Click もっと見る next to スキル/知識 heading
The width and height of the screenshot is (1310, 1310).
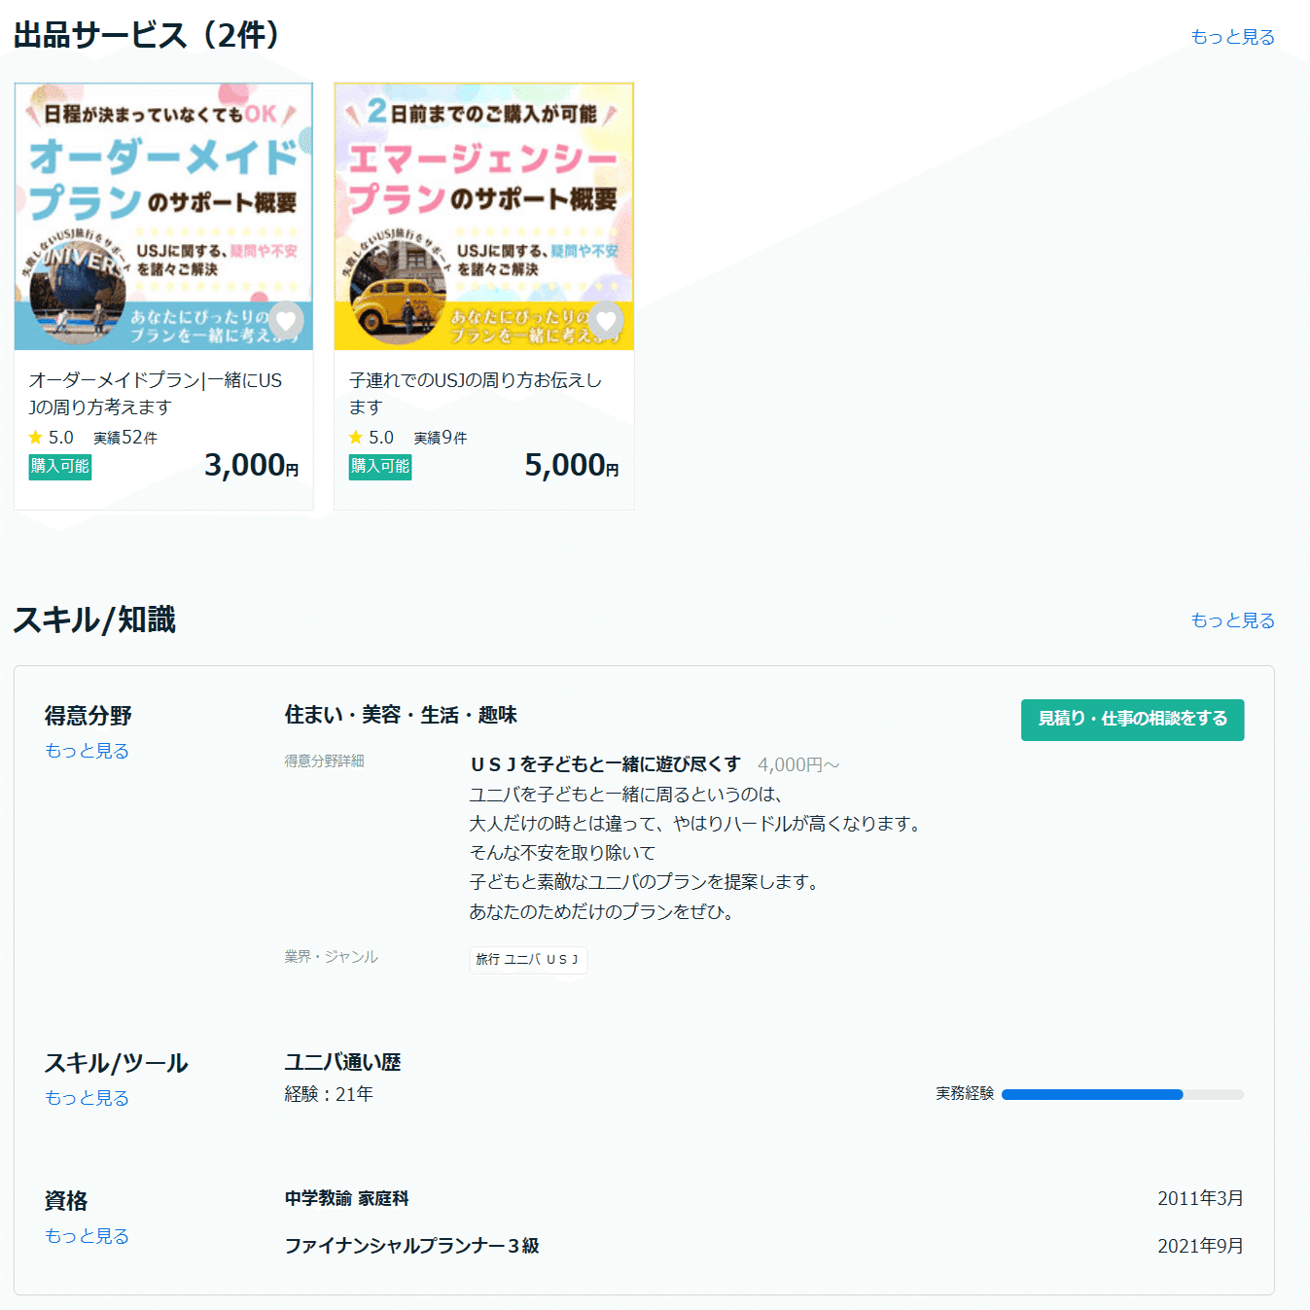coord(1232,620)
